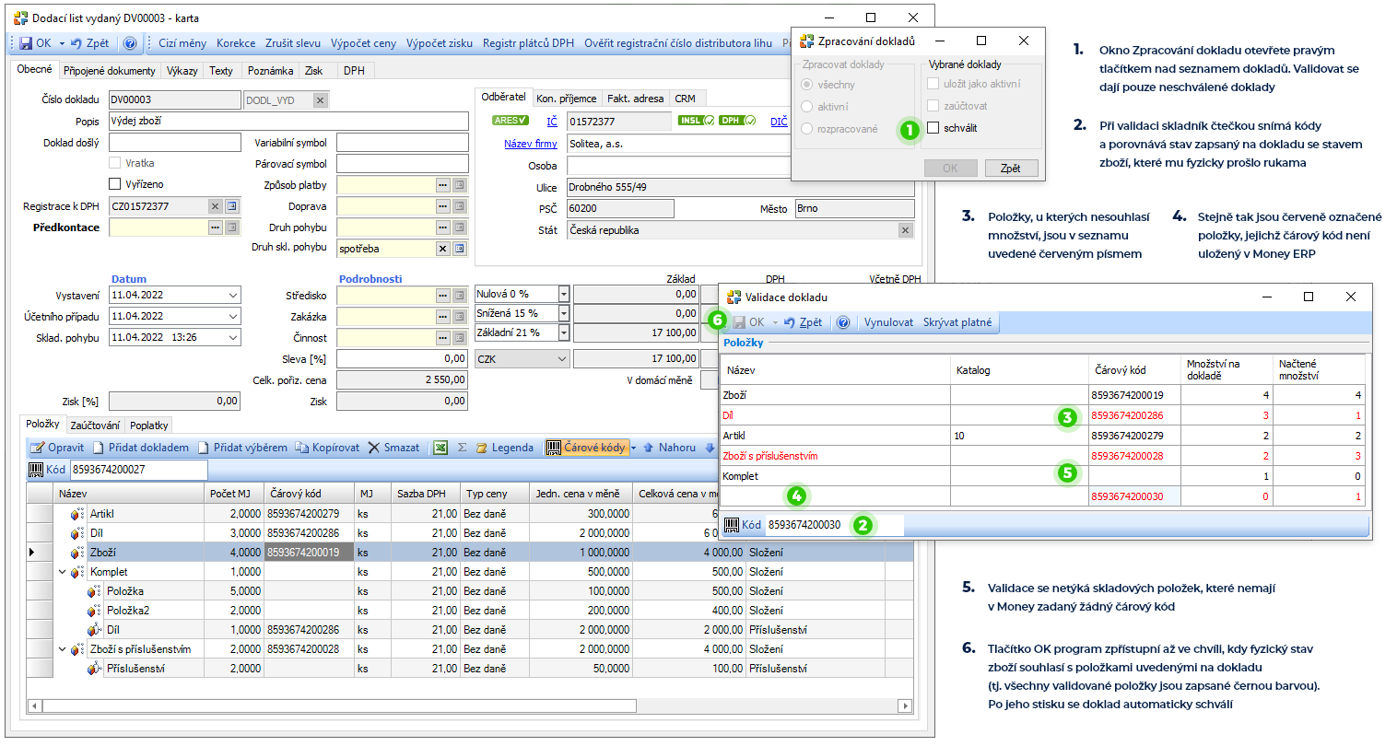Open the Kon. příjemce tab
The image size is (1397, 746).
(567, 99)
